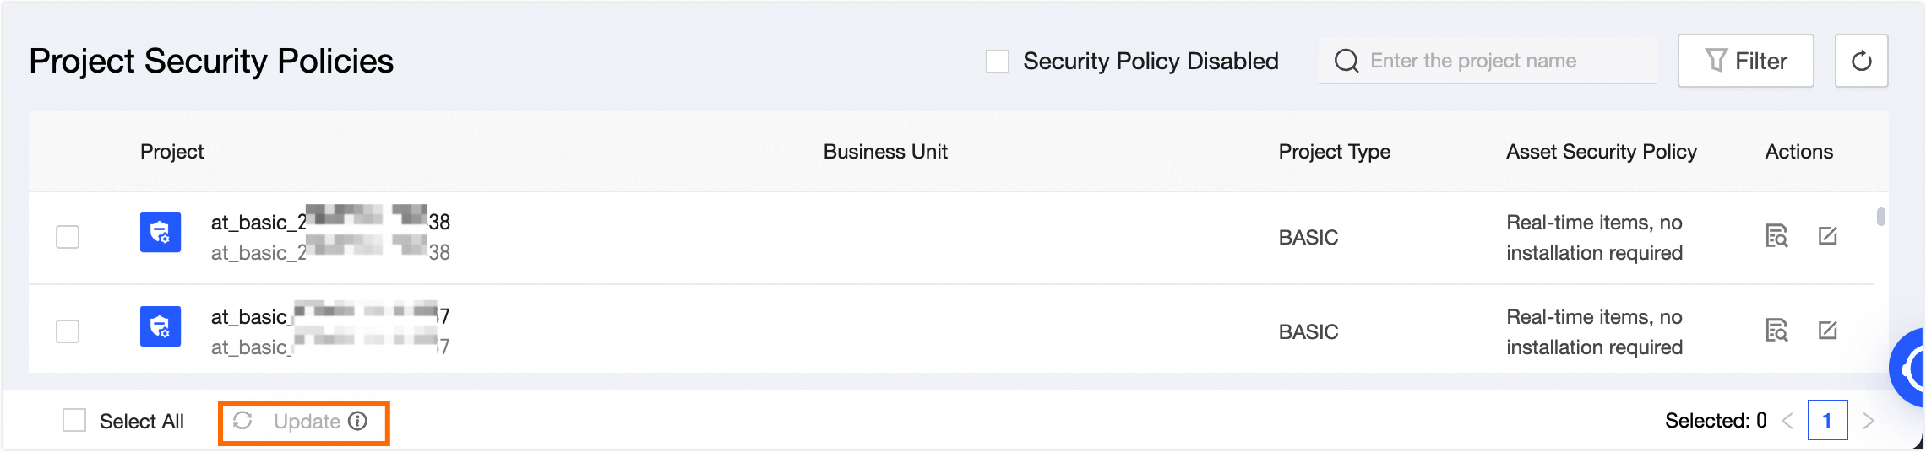Click the blue shield icon in first row
Viewport: 1926px width, 452px height.
(160, 233)
